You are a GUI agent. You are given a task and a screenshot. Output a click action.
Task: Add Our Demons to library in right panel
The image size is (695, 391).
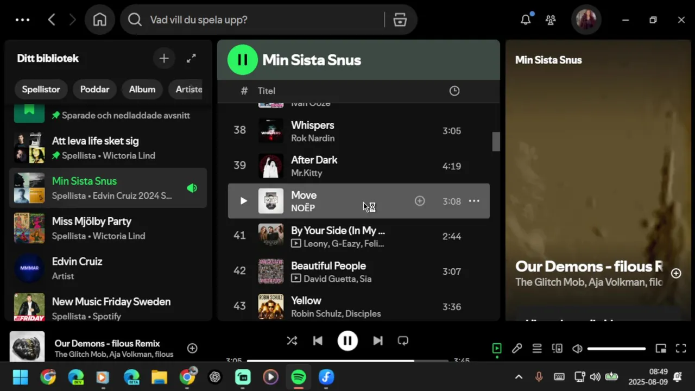pyautogui.click(x=676, y=273)
